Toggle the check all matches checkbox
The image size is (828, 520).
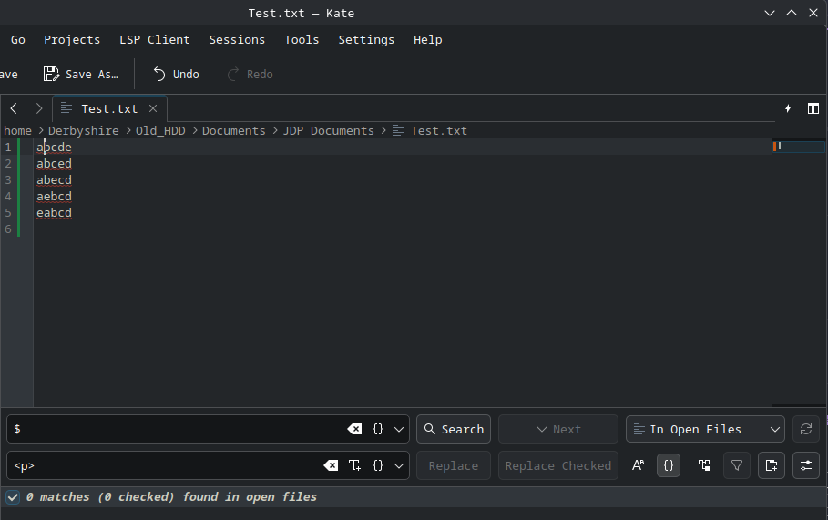[x=13, y=497]
